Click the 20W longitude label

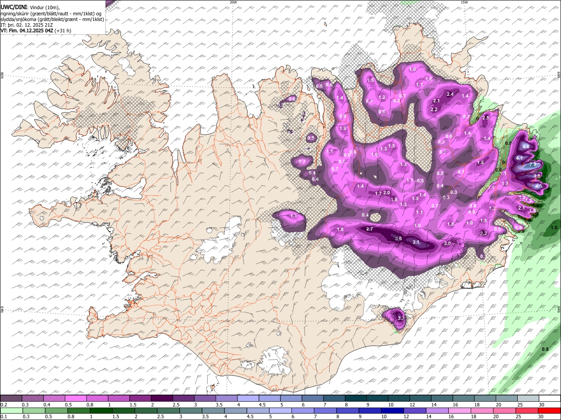point(233,2)
